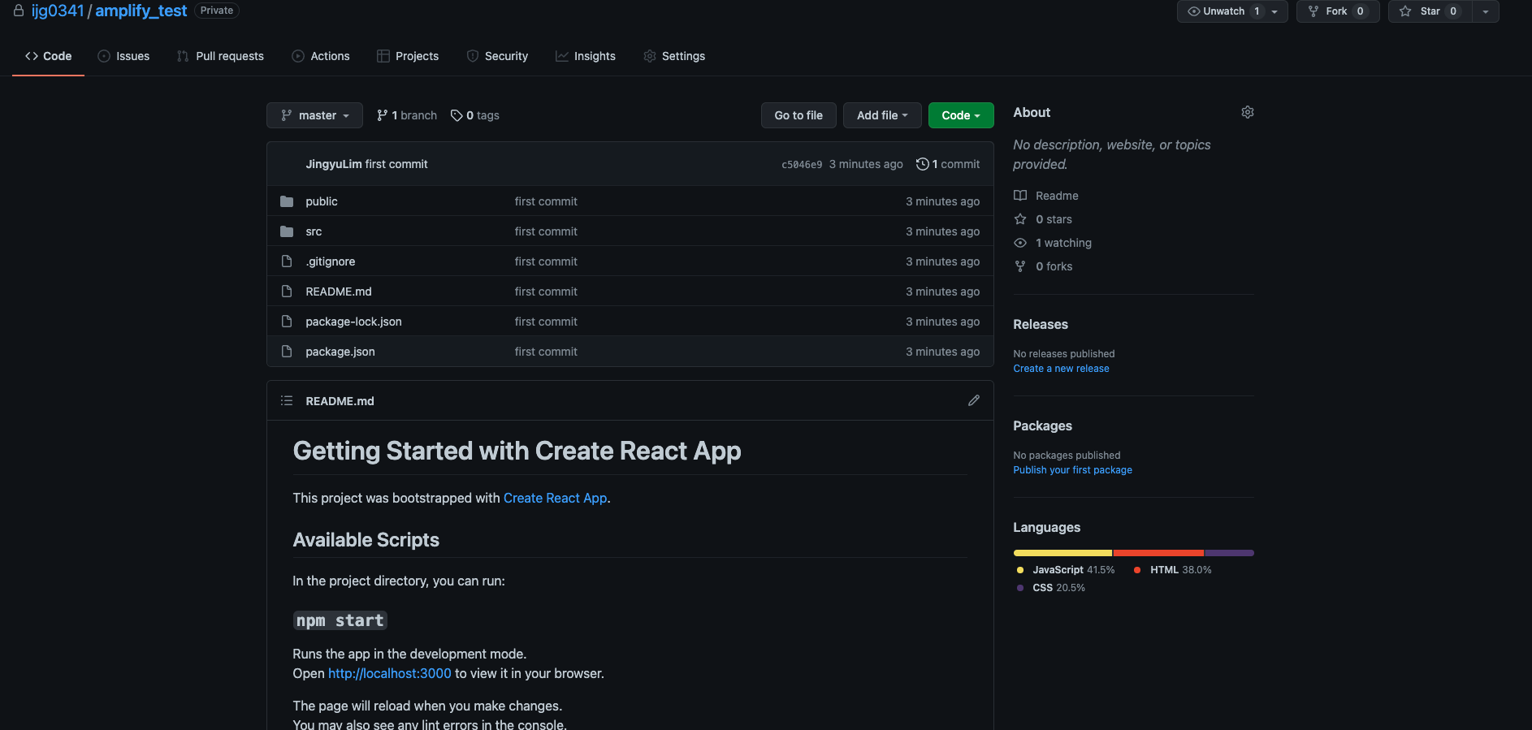Click the tag icon next to 0 tags

457,115
